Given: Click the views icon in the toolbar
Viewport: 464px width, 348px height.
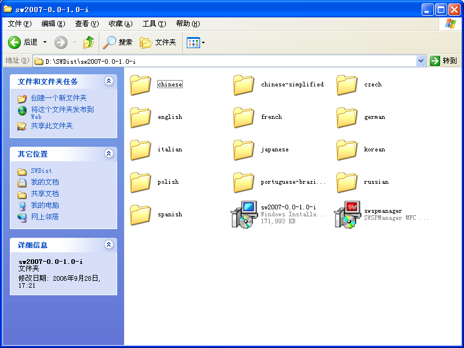Looking at the screenshot, I should (x=193, y=42).
